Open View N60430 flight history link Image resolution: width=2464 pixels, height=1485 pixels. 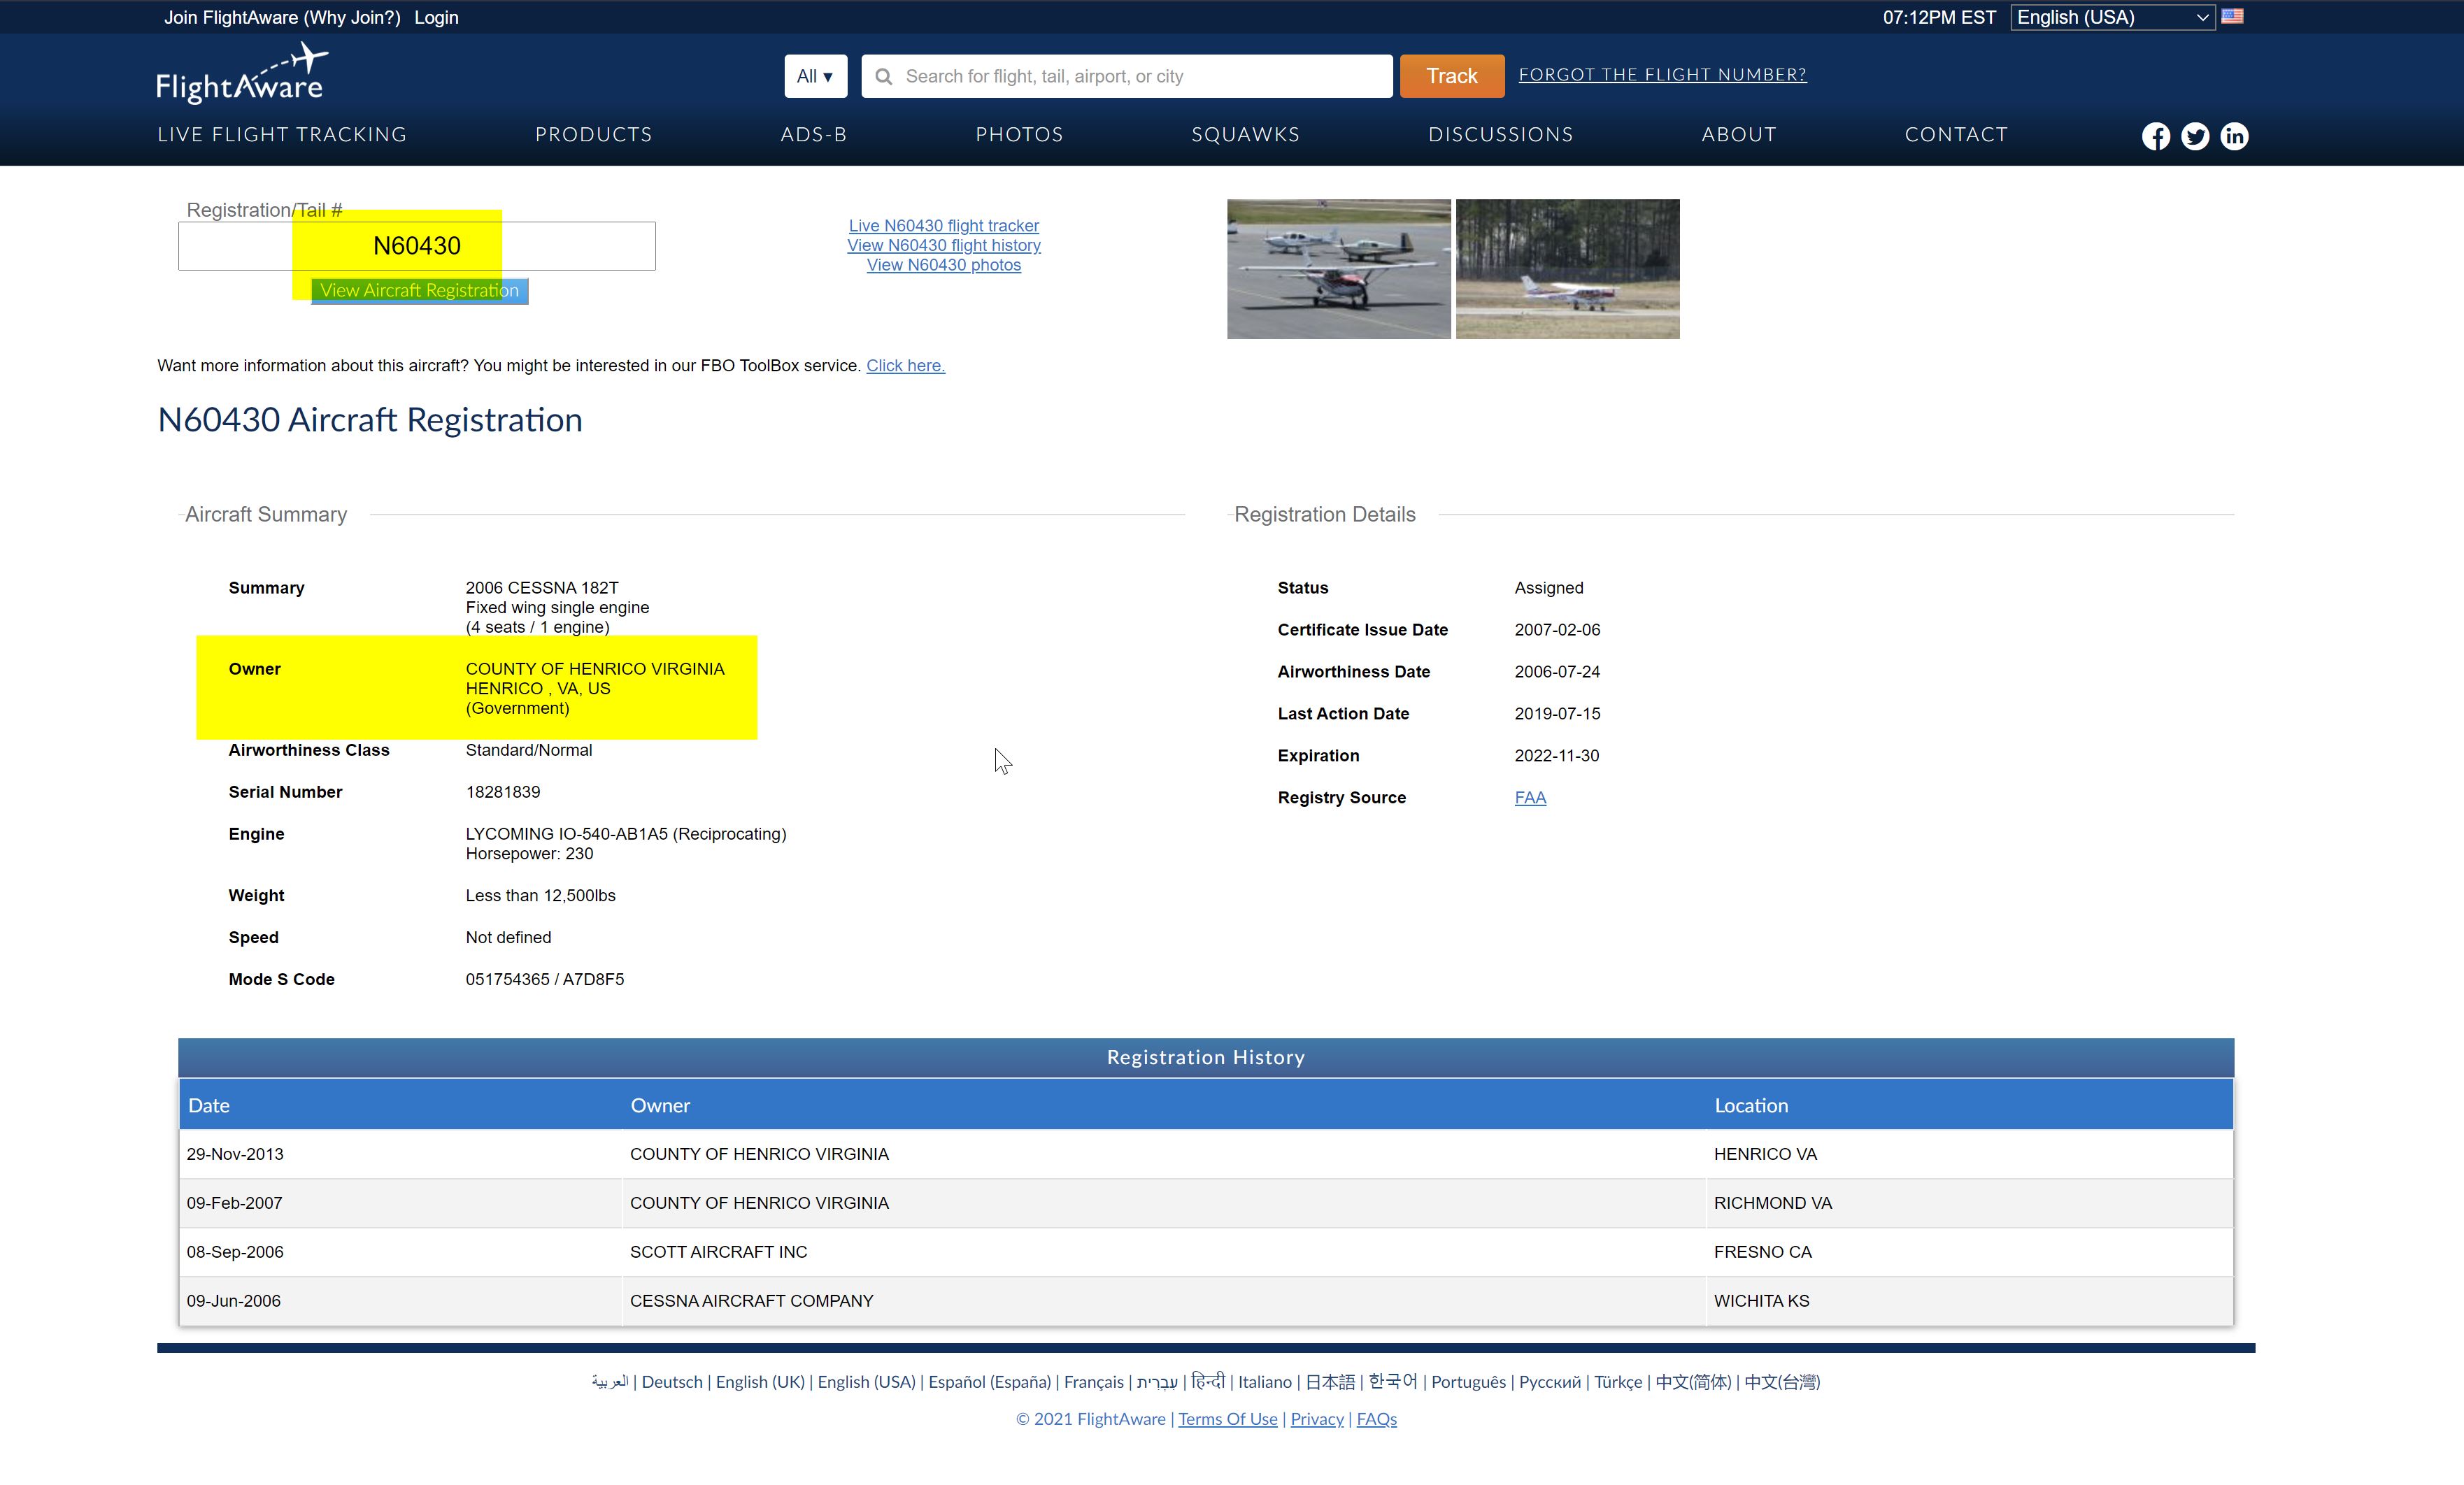(943, 246)
